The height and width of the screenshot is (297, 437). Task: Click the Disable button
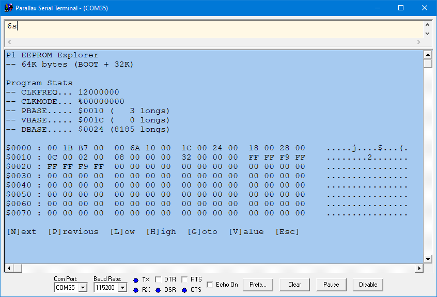[368, 285]
